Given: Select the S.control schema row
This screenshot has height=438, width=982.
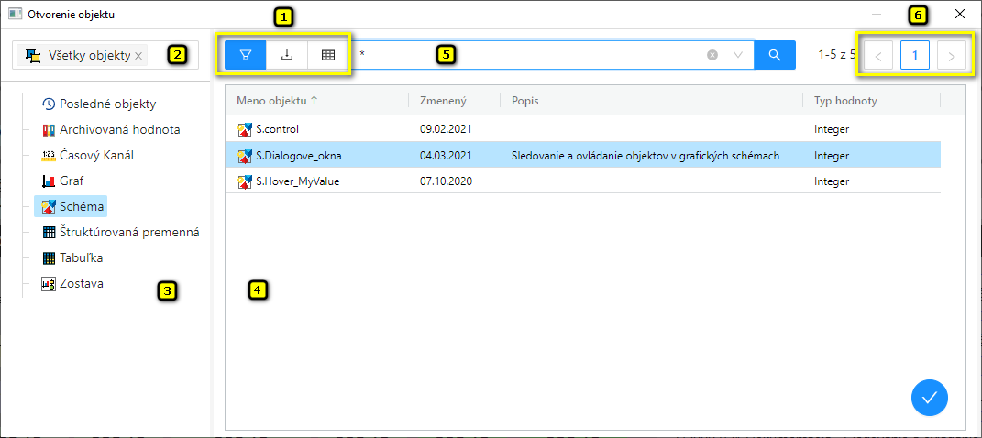Looking at the screenshot, I should coord(277,129).
